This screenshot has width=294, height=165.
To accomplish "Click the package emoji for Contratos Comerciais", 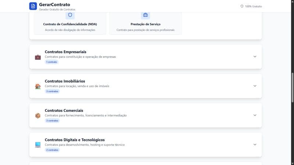I will point(38,115).
